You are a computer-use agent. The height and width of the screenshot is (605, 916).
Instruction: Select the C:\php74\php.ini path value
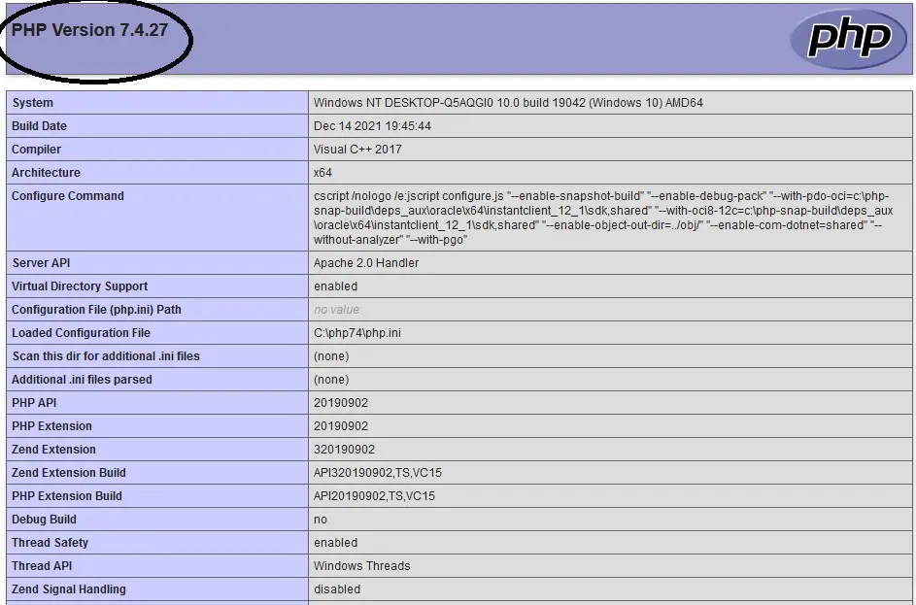[356, 333]
